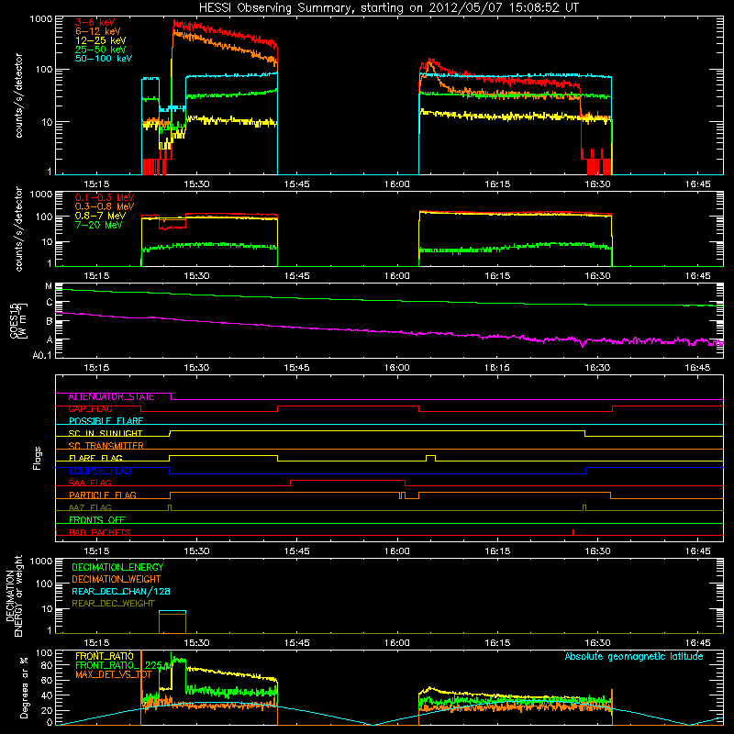
Task: Select the SC_IN_SUNLIGHT flag label
Action: click(x=106, y=433)
